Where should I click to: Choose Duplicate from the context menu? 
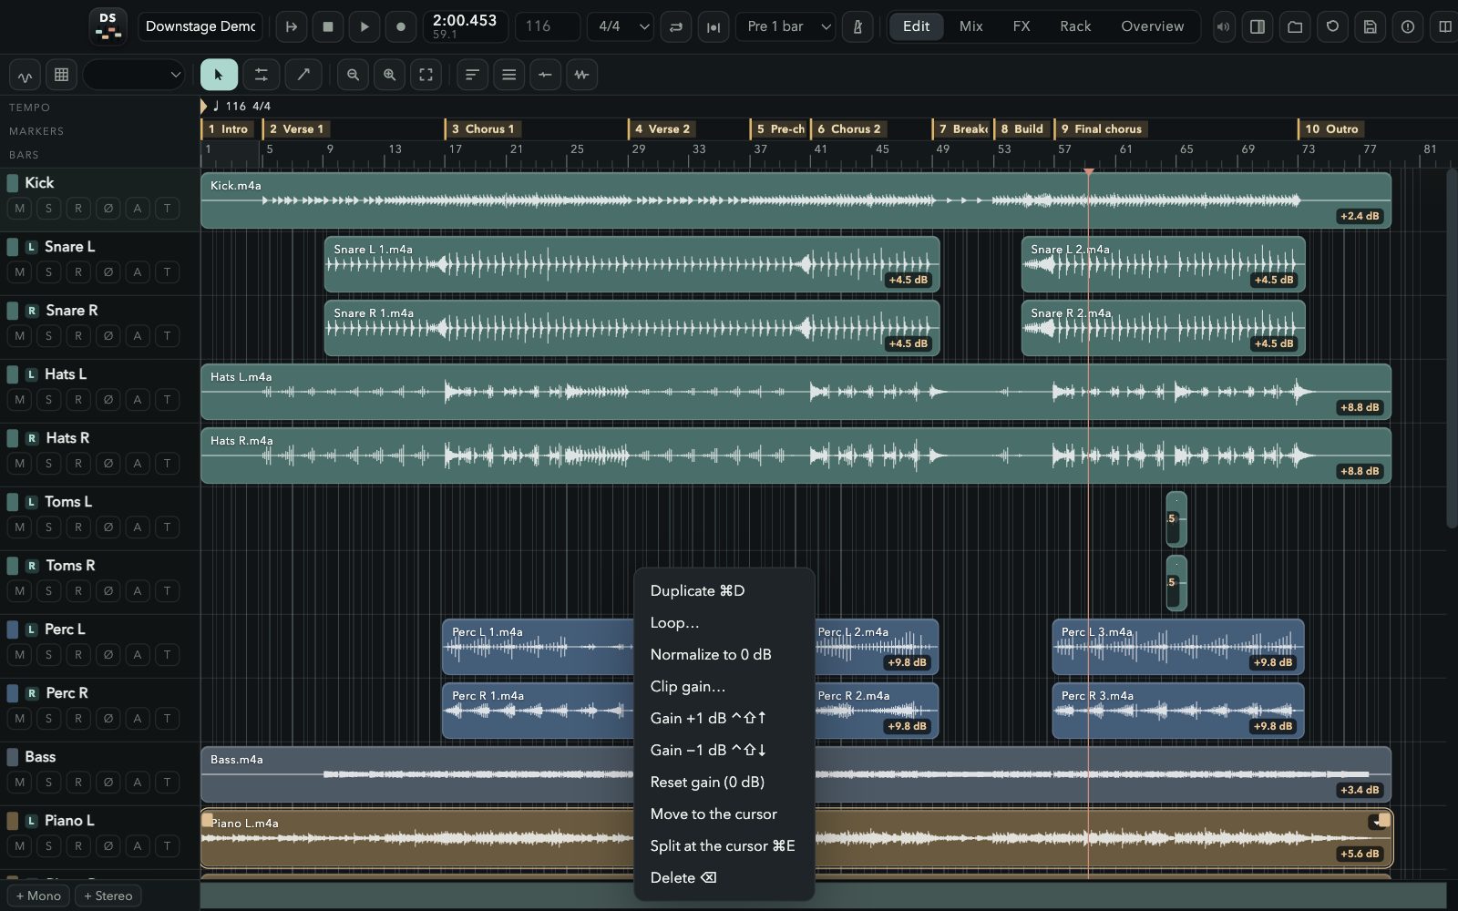click(724, 590)
